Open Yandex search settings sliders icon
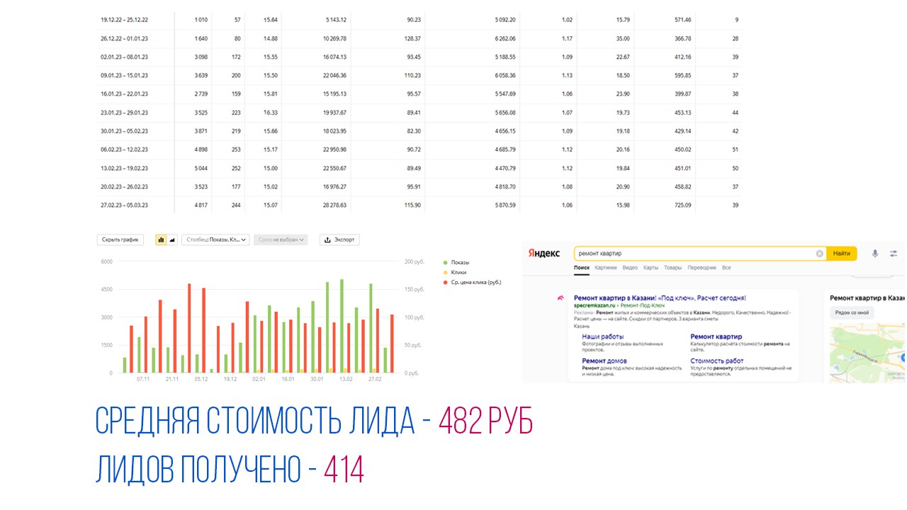The width and height of the screenshot is (907, 510). (894, 254)
